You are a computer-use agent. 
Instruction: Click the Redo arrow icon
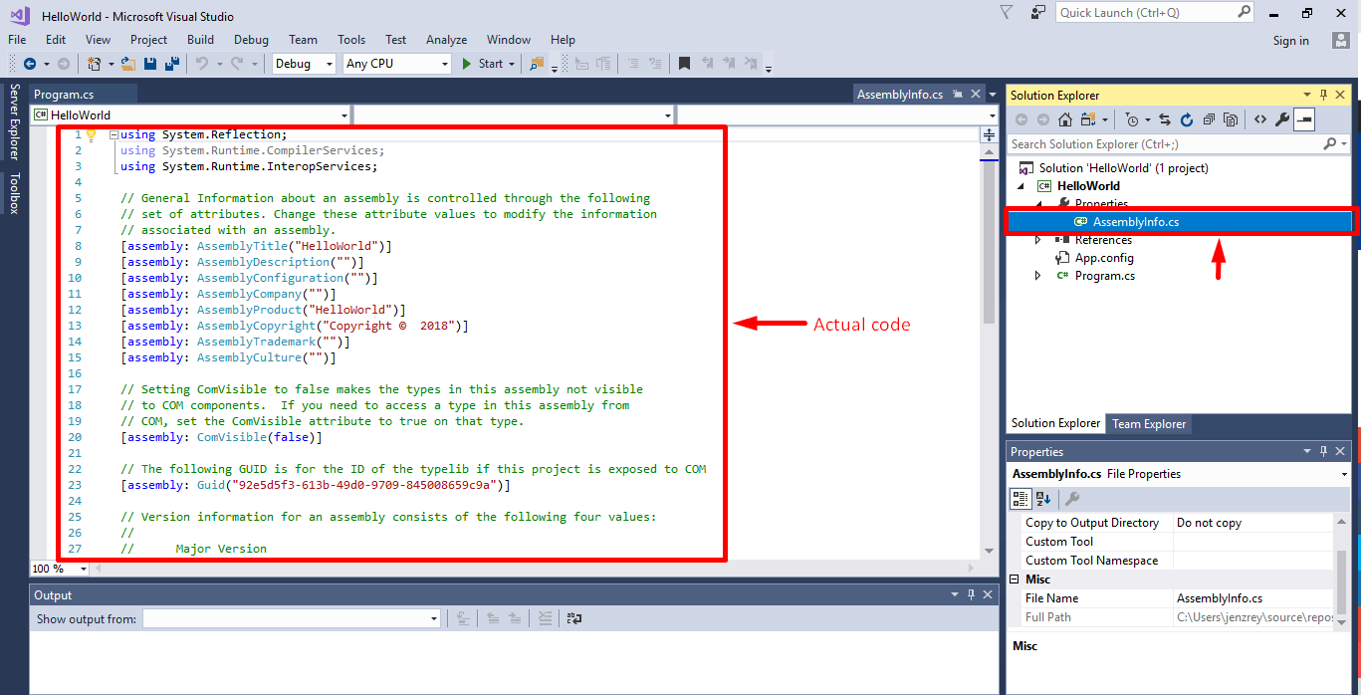(237, 64)
